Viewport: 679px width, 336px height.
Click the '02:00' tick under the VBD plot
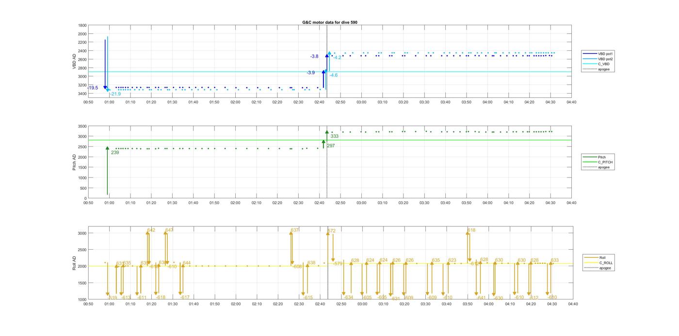coord(235,102)
